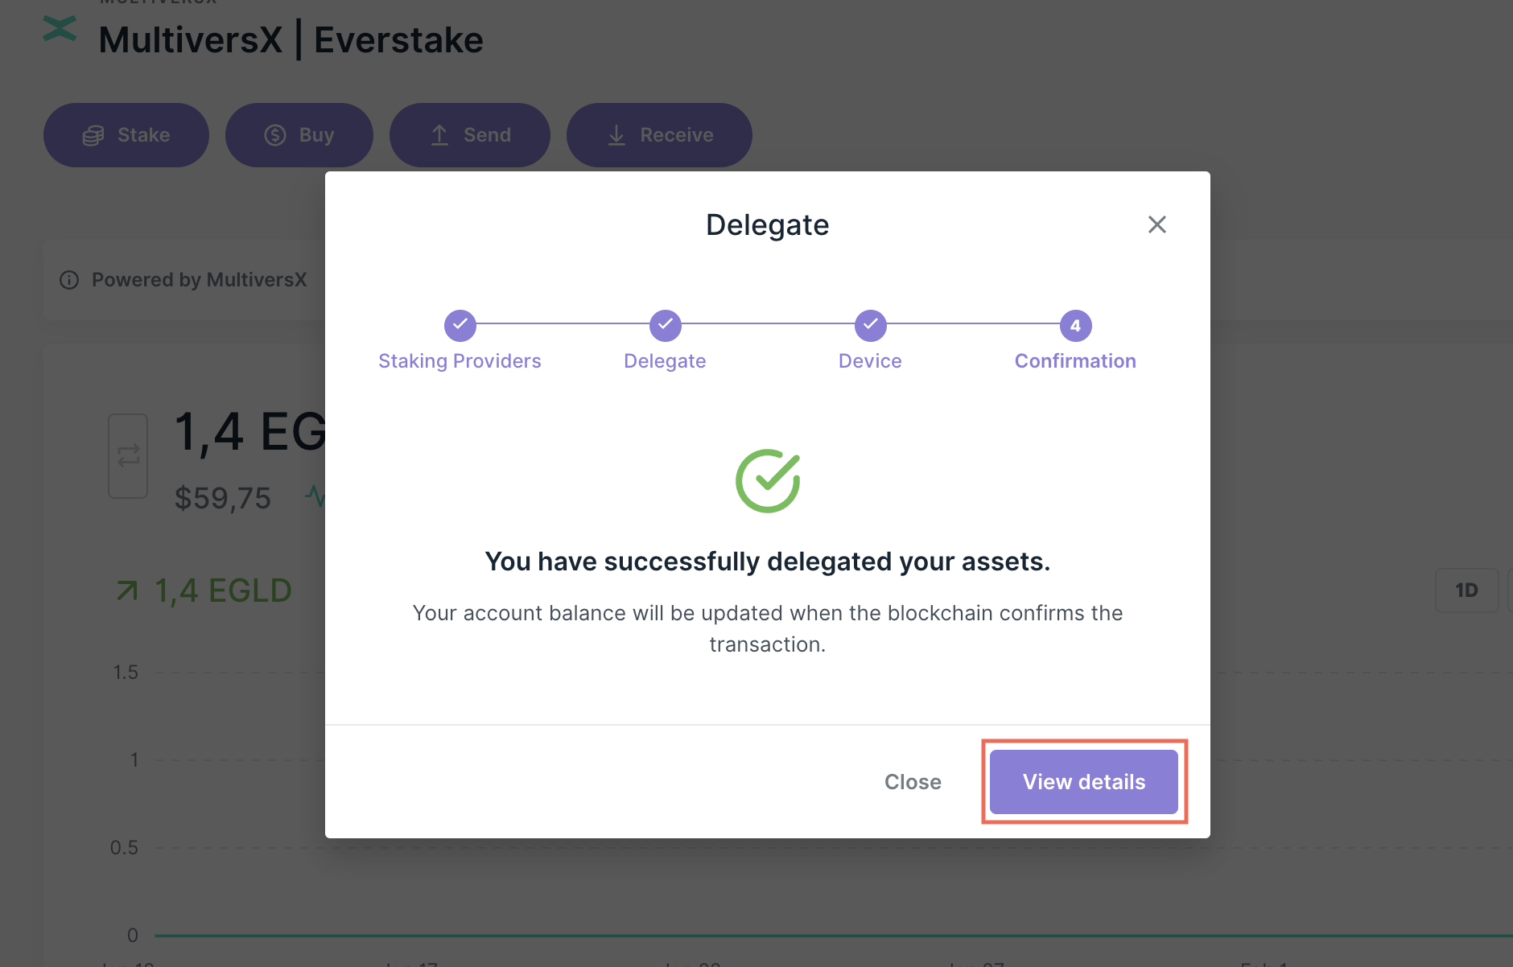
Task: Select the completed Staking Providers step
Action: [x=460, y=326]
